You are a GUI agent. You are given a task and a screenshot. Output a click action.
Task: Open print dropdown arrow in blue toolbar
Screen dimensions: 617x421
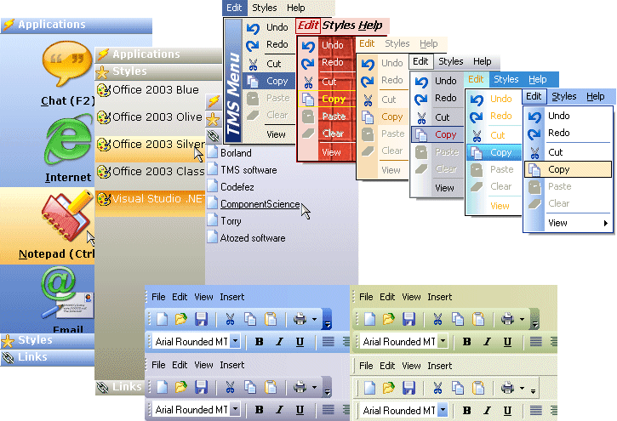click(x=314, y=319)
